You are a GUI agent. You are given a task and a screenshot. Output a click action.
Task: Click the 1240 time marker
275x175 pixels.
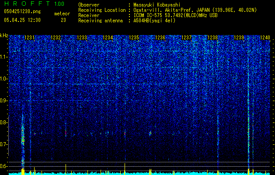click(x=265, y=38)
